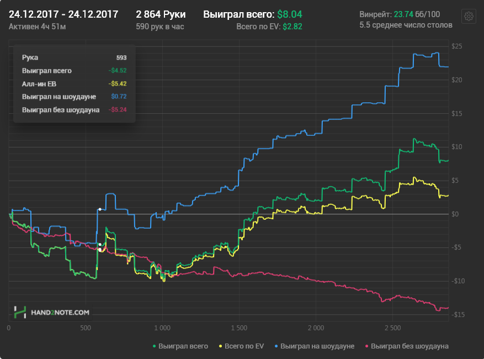This screenshot has width=484, height=359.
Task: Open the graph settings gear icon
Action: pyautogui.click(x=469, y=16)
